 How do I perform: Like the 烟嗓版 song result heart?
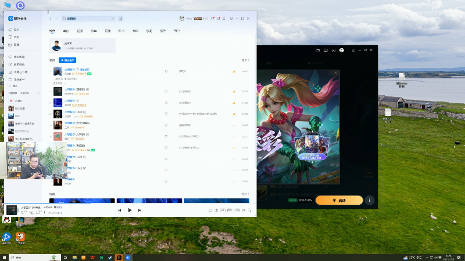166,92
